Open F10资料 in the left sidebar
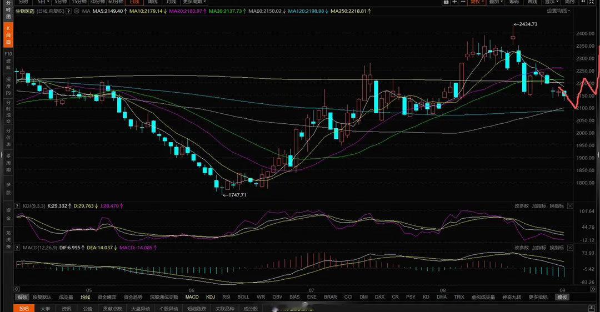The image size is (600, 312). coord(8,61)
